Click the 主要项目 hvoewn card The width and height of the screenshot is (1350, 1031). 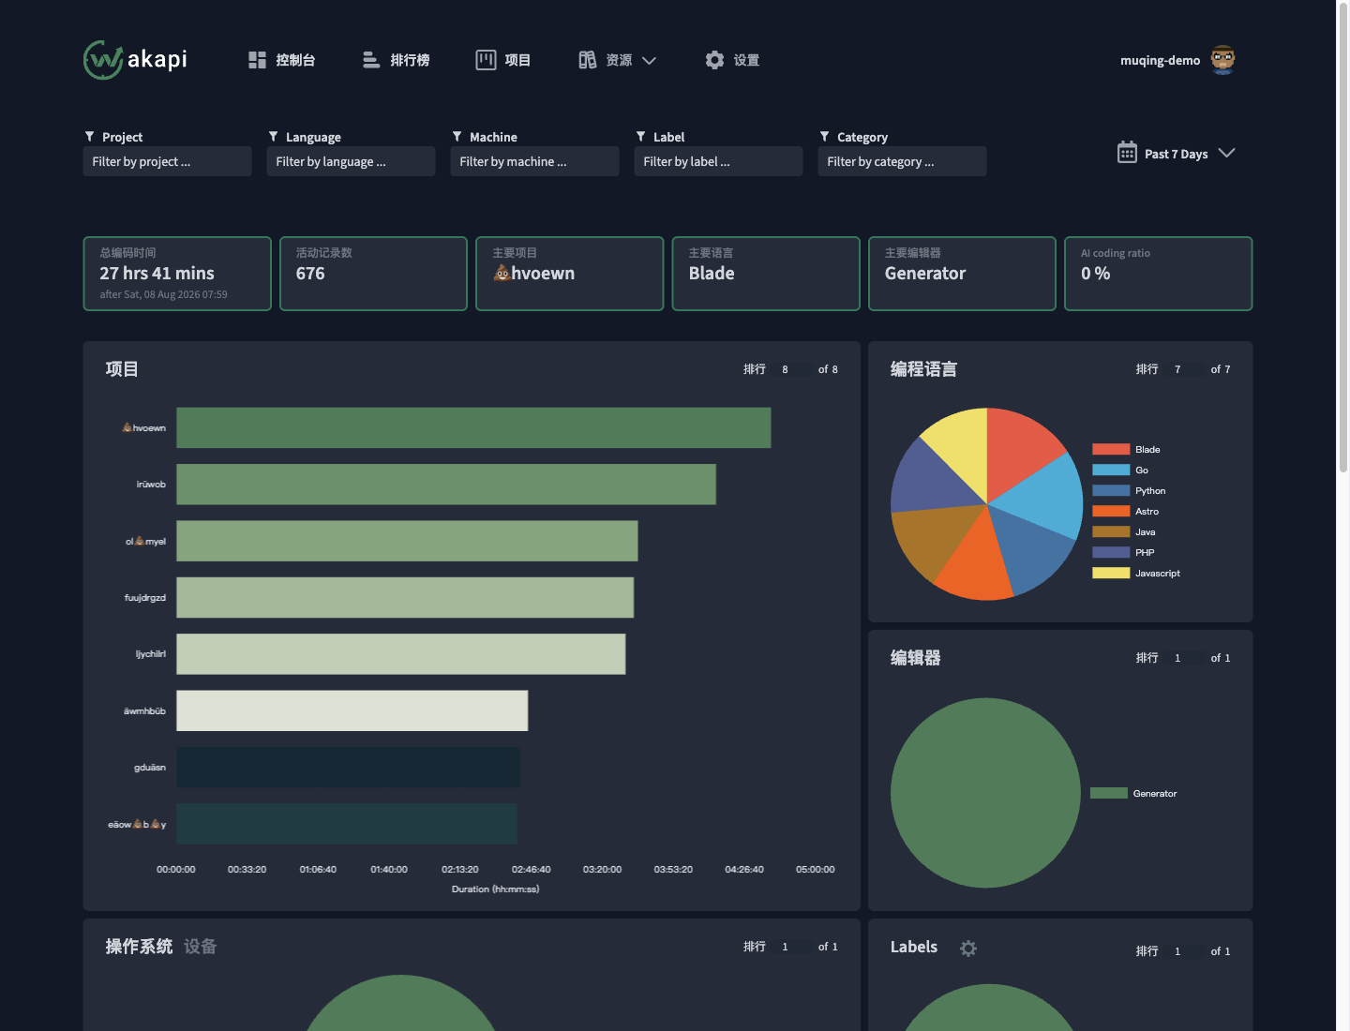click(570, 274)
